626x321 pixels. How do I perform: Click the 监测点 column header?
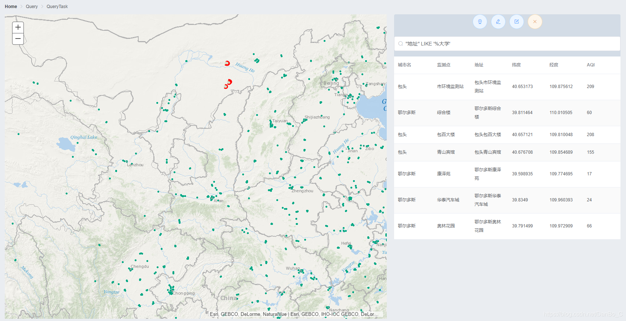tap(444, 65)
